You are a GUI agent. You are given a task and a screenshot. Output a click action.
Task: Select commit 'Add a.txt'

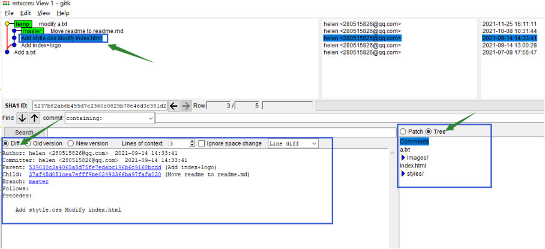pyautogui.click(x=25, y=52)
